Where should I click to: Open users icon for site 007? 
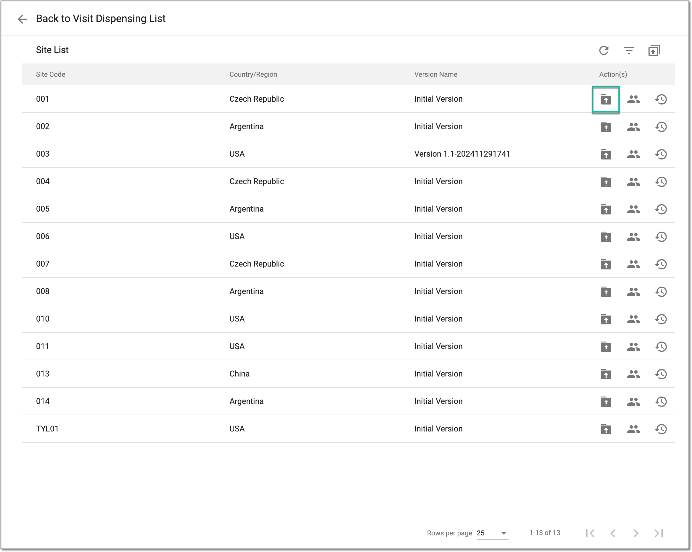[x=633, y=264]
